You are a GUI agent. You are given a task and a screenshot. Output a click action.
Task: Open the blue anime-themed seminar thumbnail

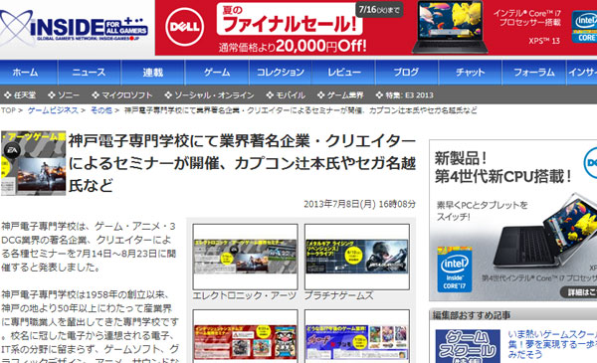pos(357,336)
